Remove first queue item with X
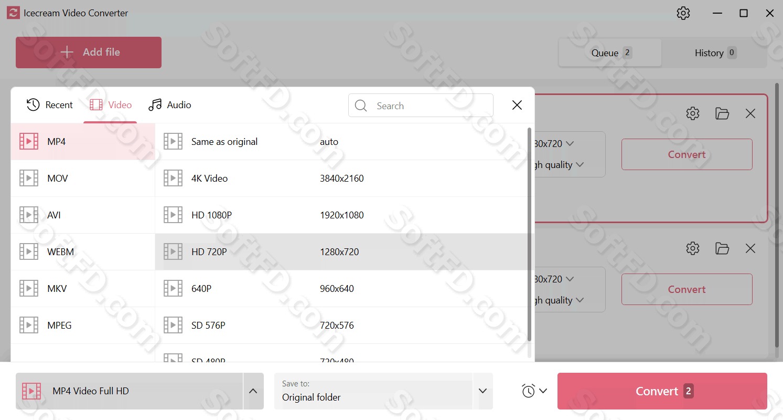 [x=750, y=113]
